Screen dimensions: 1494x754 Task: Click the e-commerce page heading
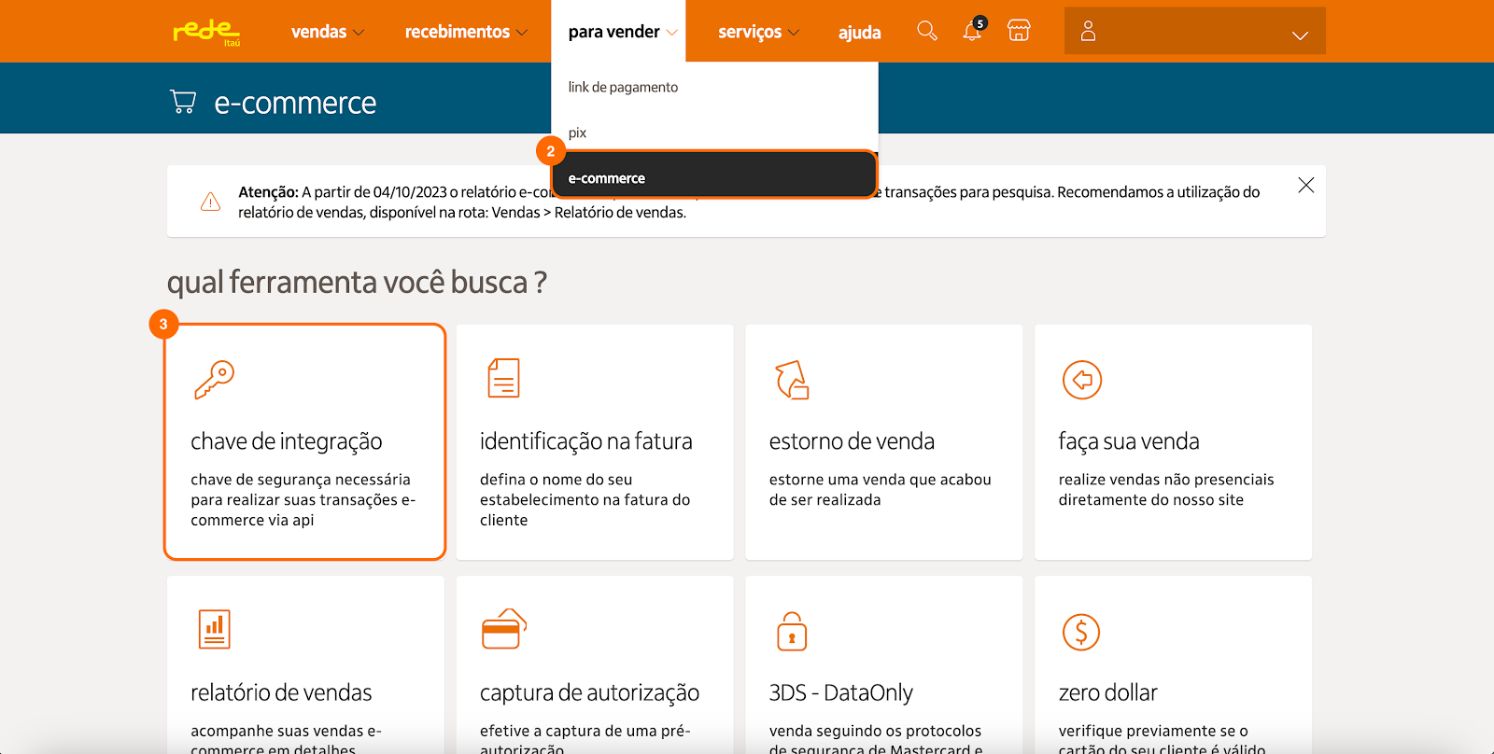[x=295, y=103]
